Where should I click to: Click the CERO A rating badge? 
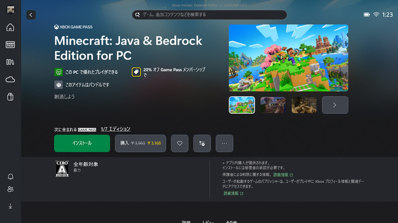(x=62, y=168)
